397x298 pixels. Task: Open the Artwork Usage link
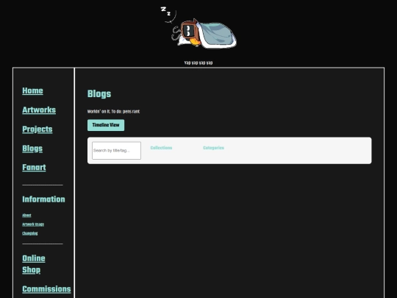coord(33,224)
